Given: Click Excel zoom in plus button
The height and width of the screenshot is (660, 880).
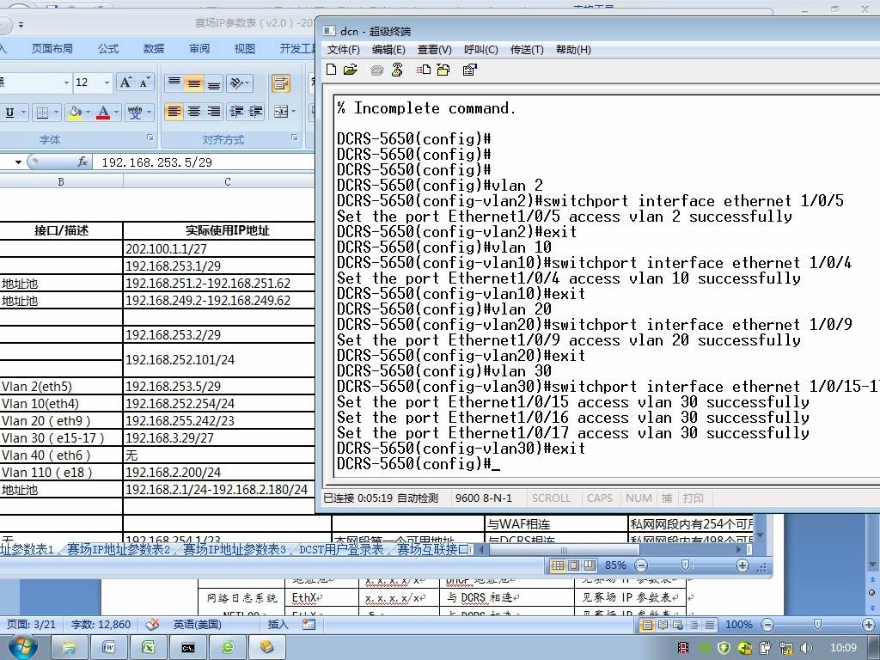Looking at the screenshot, I should click(x=742, y=565).
